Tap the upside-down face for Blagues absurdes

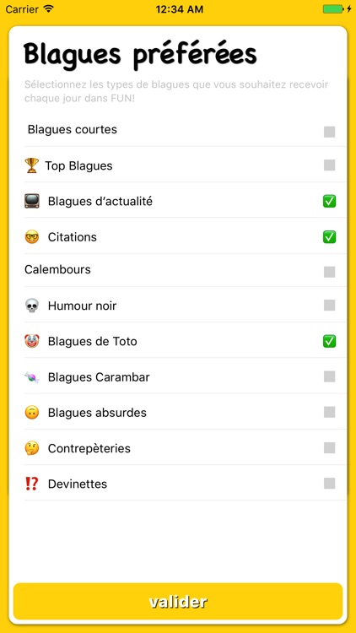32,413
